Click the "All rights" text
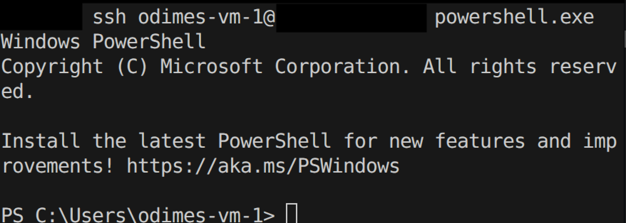 click(x=479, y=67)
